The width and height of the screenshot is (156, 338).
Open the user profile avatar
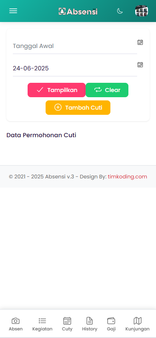click(142, 11)
